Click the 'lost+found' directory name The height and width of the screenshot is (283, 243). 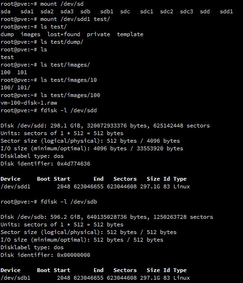tap(64, 34)
